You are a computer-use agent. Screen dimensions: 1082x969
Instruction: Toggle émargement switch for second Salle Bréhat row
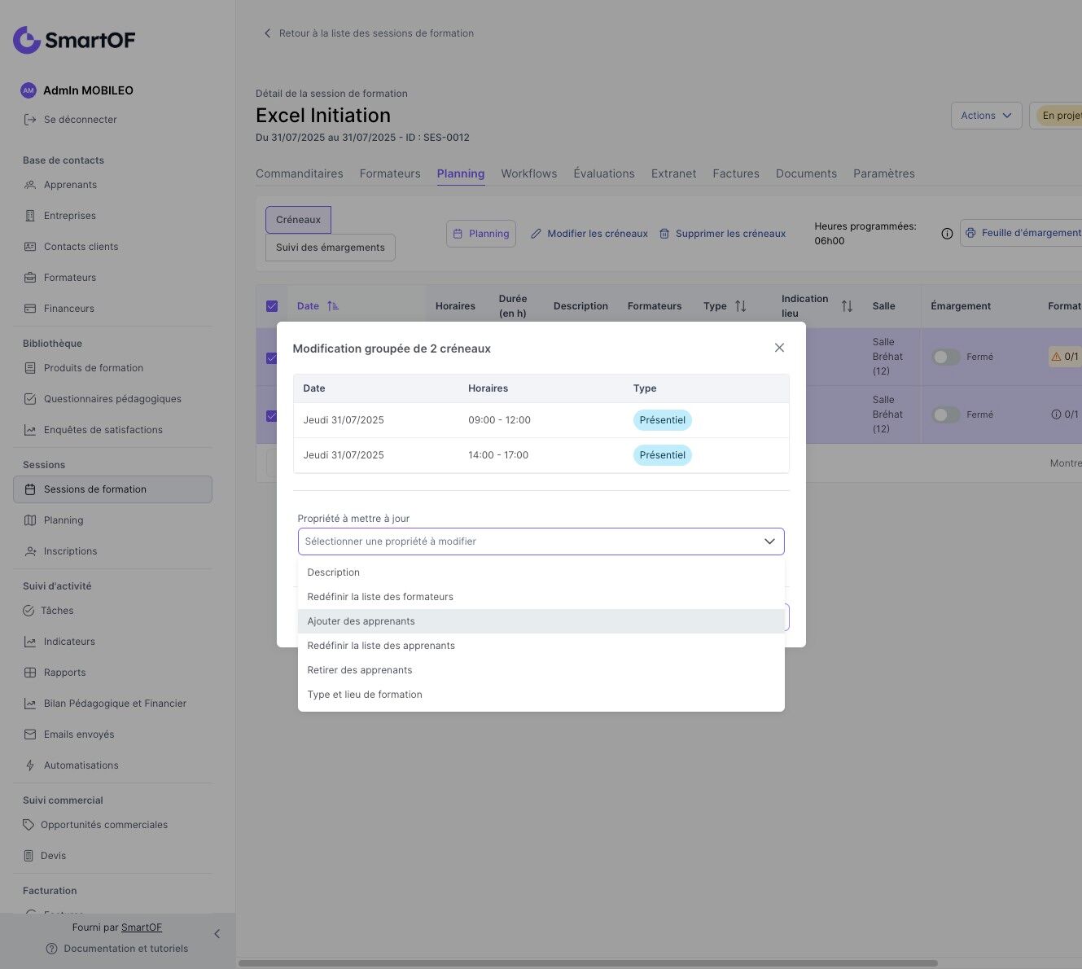[946, 414]
